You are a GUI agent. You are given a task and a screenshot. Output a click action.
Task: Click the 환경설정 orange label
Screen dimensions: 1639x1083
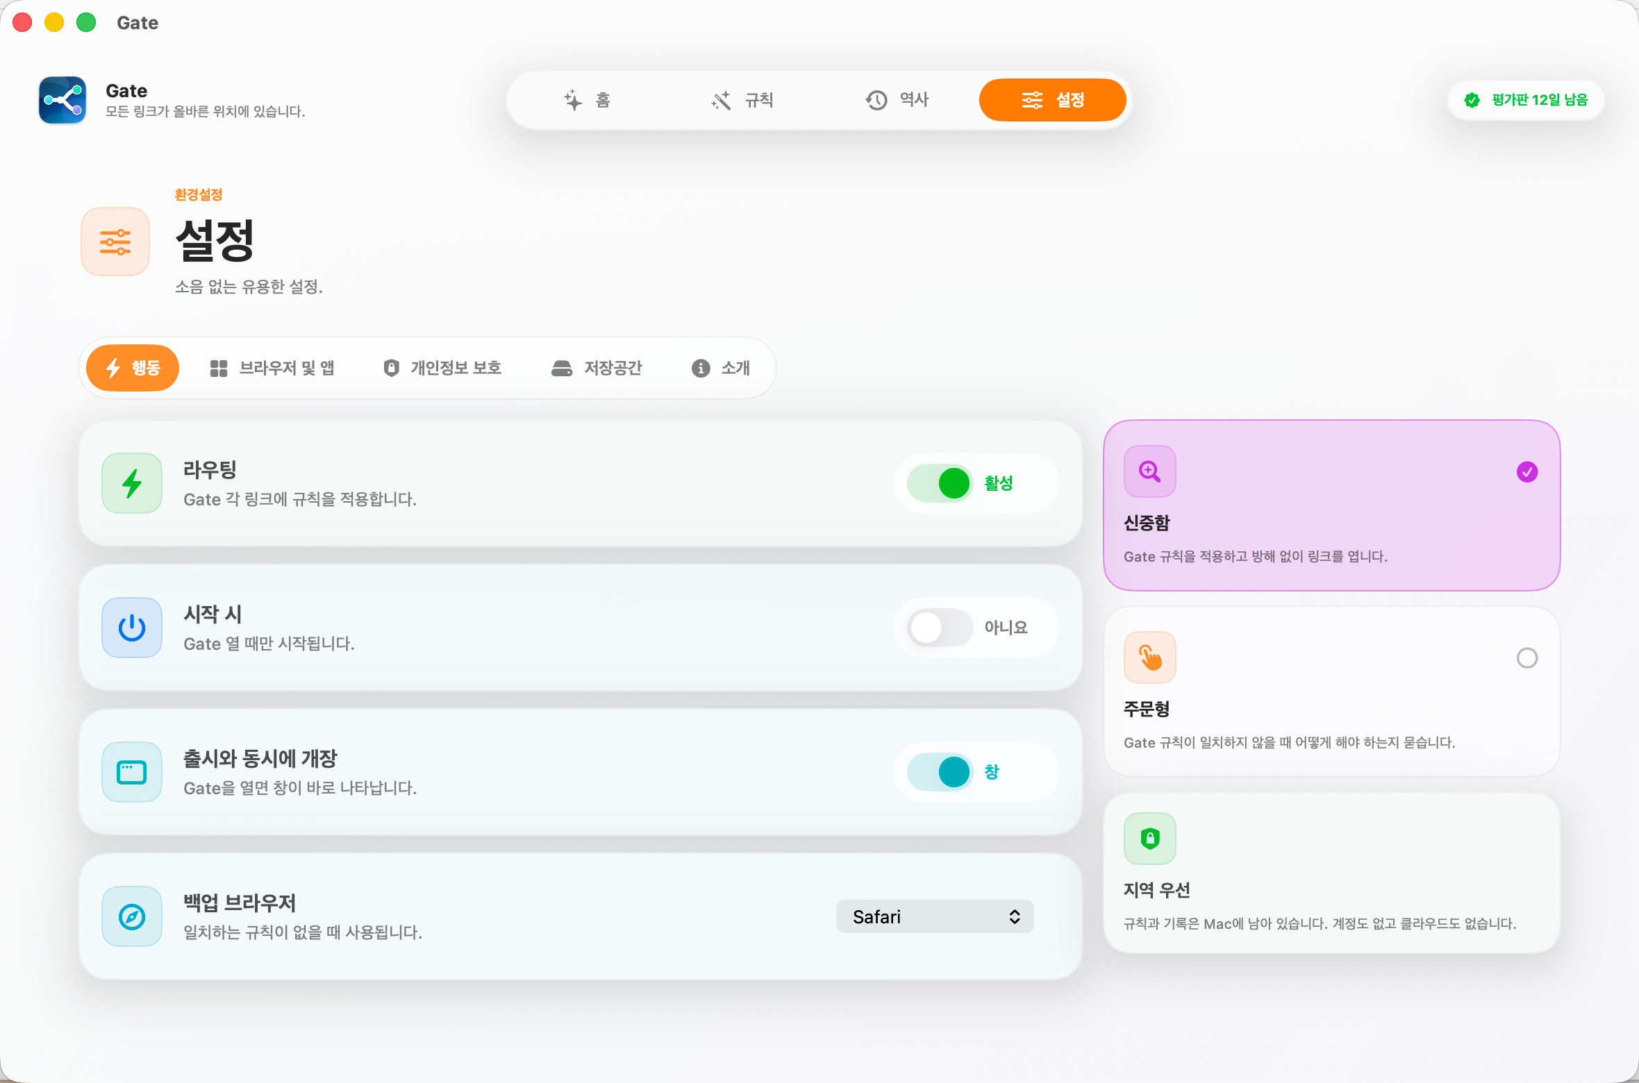pyautogui.click(x=199, y=194)
